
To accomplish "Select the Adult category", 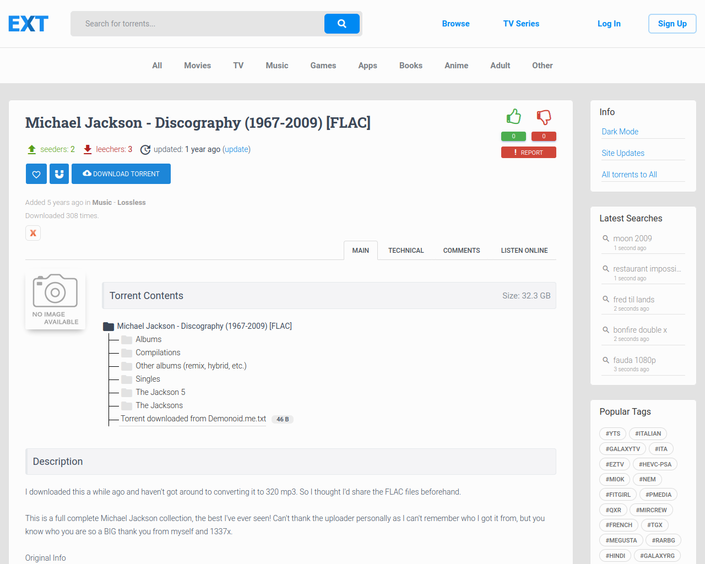I will [x=500, y=66].
